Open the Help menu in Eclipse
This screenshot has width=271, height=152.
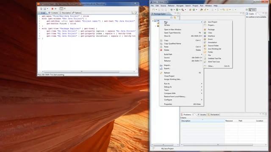tap(216, 5)
